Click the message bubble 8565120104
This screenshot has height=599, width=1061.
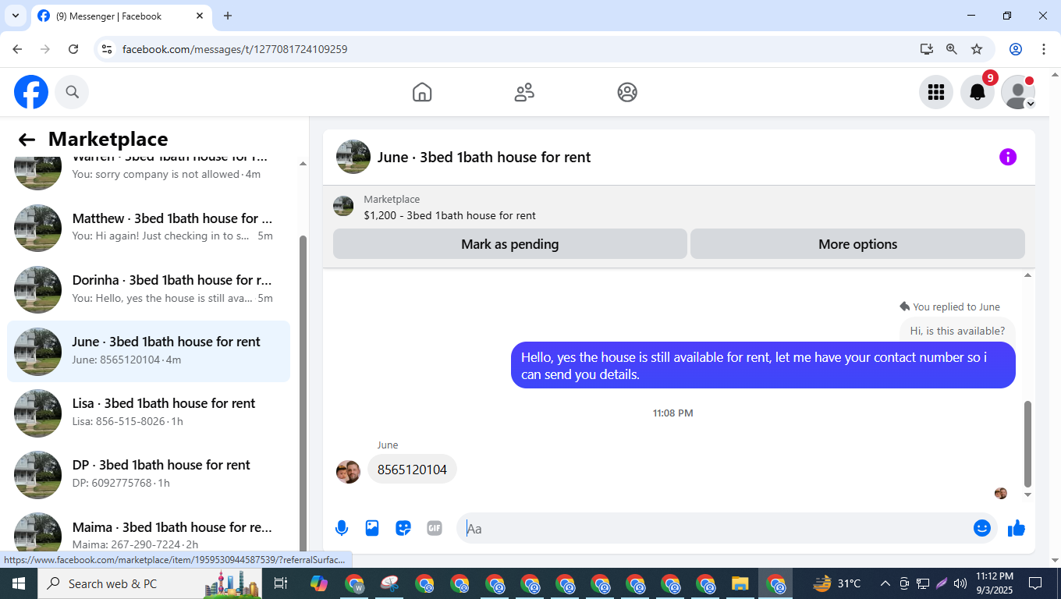412,470
